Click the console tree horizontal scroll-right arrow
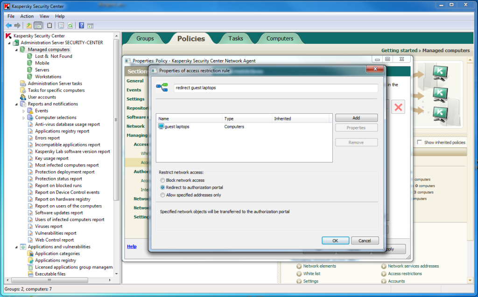Image resolution: width=478 pixels, height=297 pixels. (110, 280)
